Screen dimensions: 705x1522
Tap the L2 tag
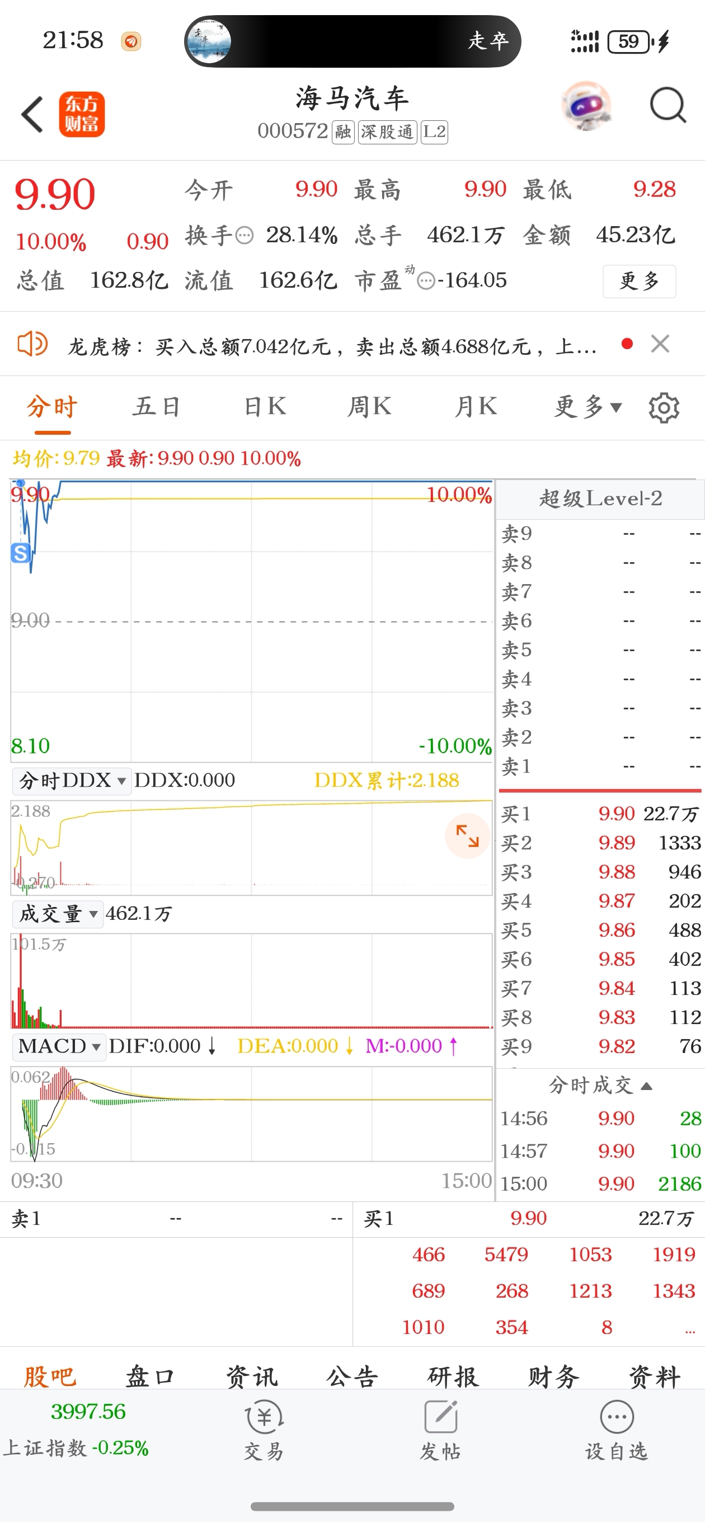pos(434,131)
